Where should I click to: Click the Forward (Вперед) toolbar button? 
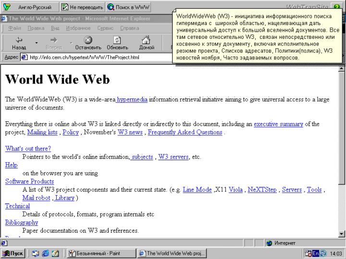[x=54, y=43]
